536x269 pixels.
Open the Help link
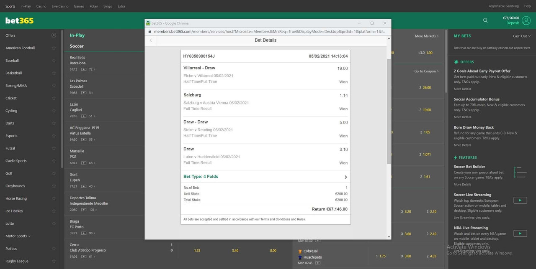(x=527, y=6)
